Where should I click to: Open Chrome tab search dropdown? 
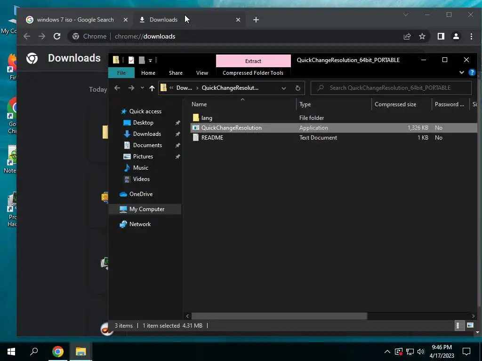406,15
